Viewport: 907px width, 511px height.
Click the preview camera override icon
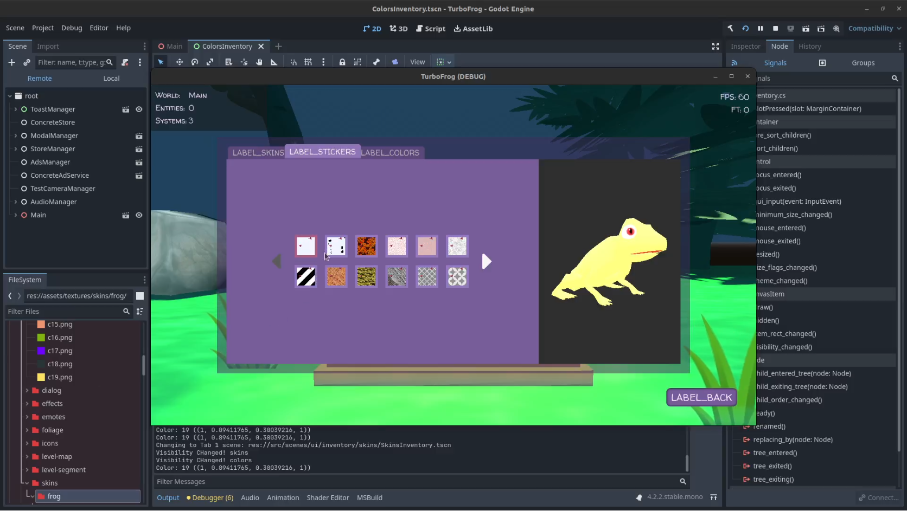click(x=395, y=62)
